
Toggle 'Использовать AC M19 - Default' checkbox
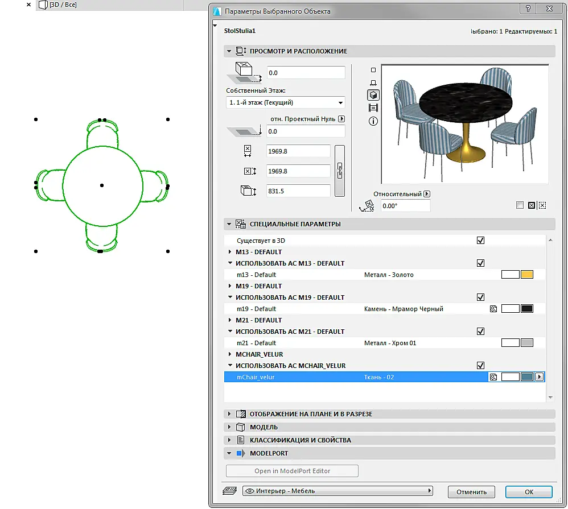(x=480, y=297)
